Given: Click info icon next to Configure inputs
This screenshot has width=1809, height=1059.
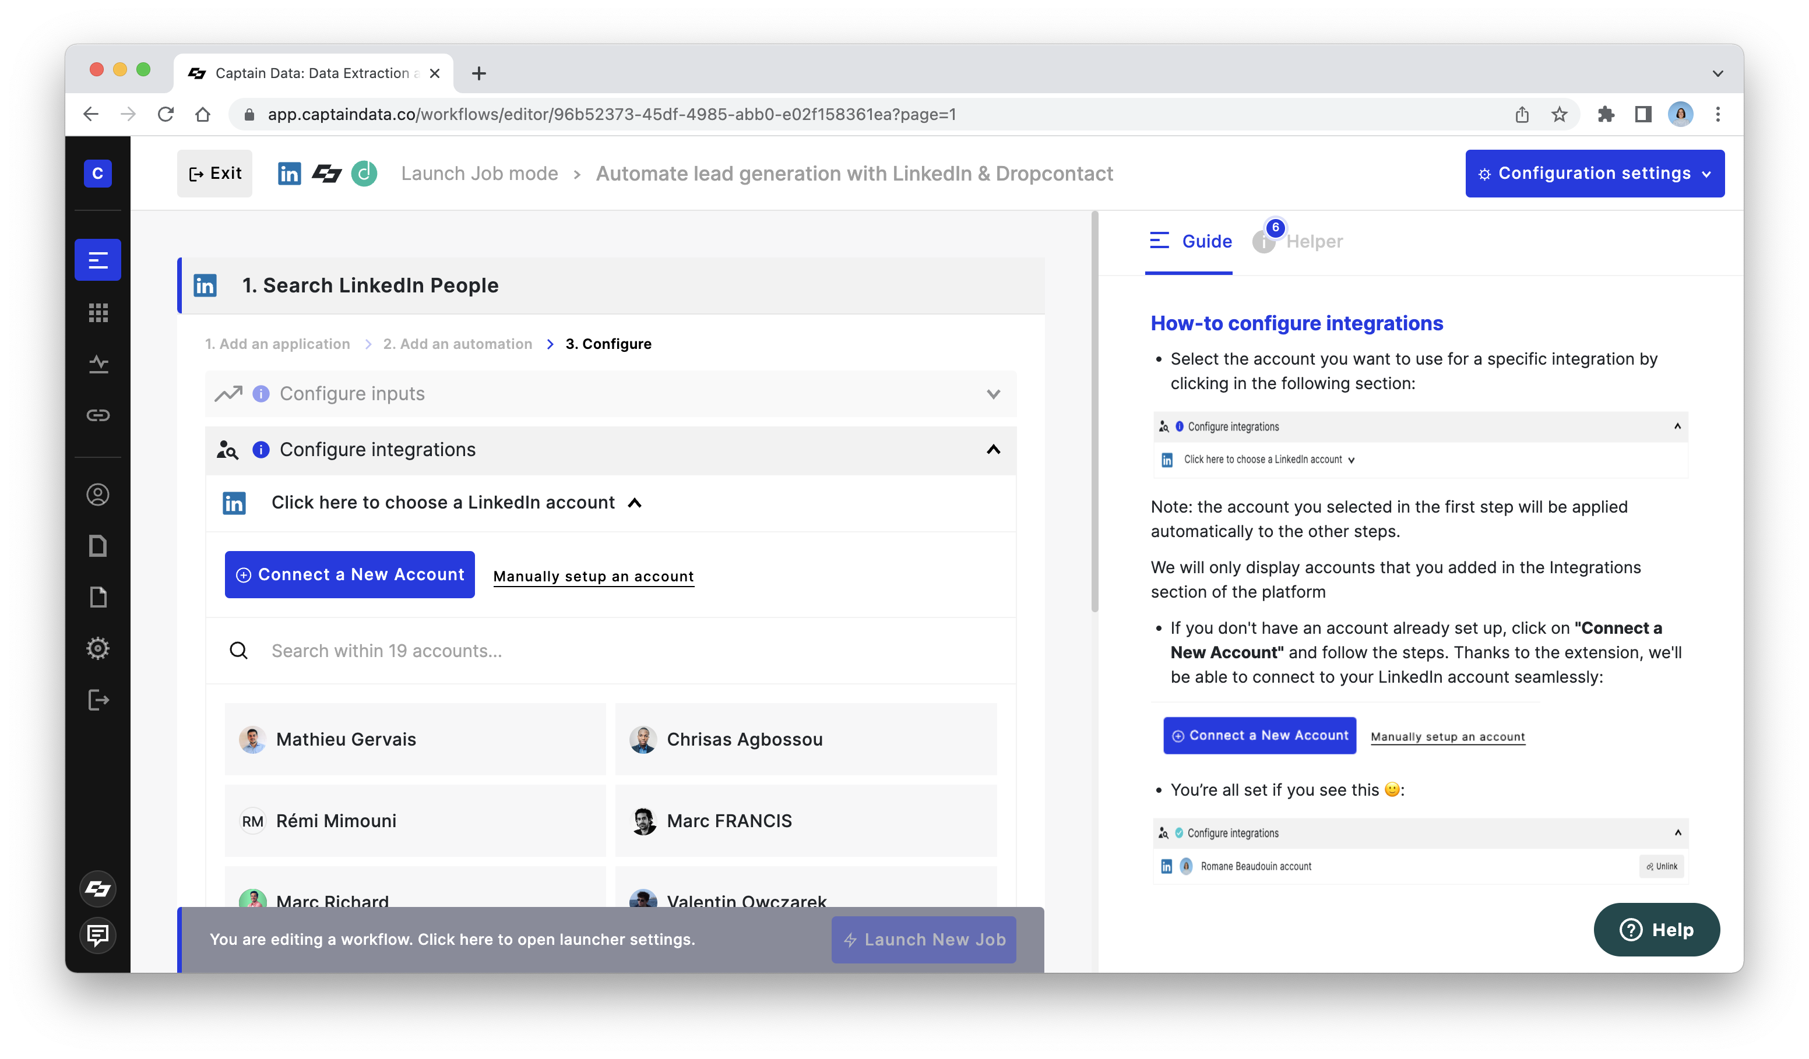Looking at the screenshot, I should pos(261,394).
